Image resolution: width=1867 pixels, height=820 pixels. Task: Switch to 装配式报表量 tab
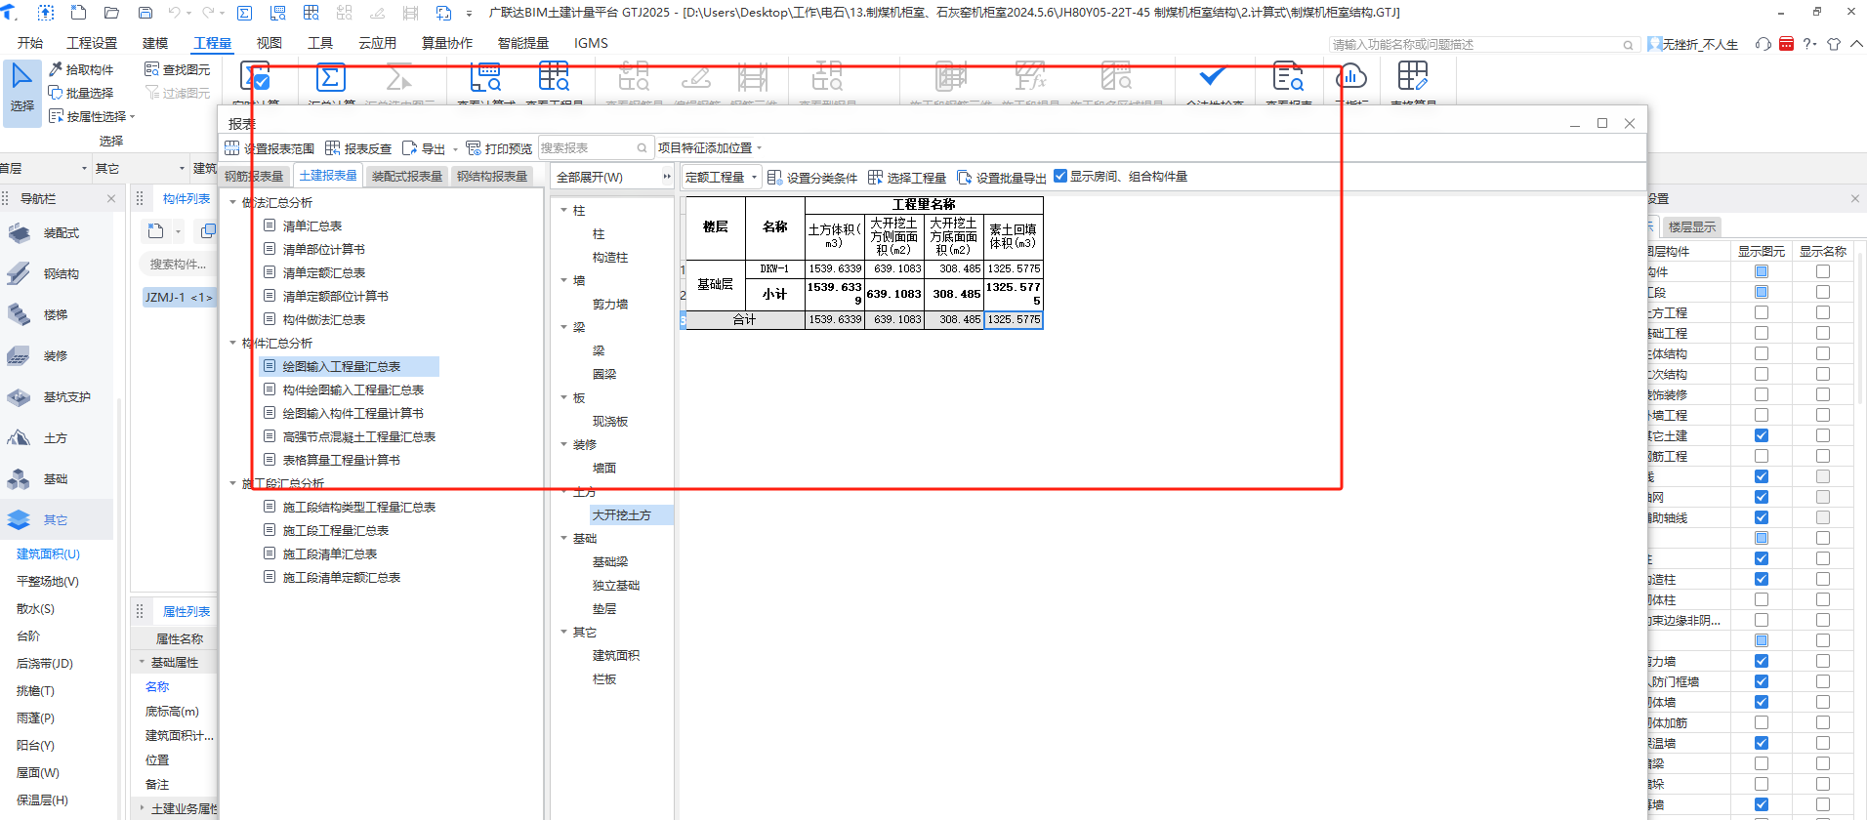click(x=407, y=177)
